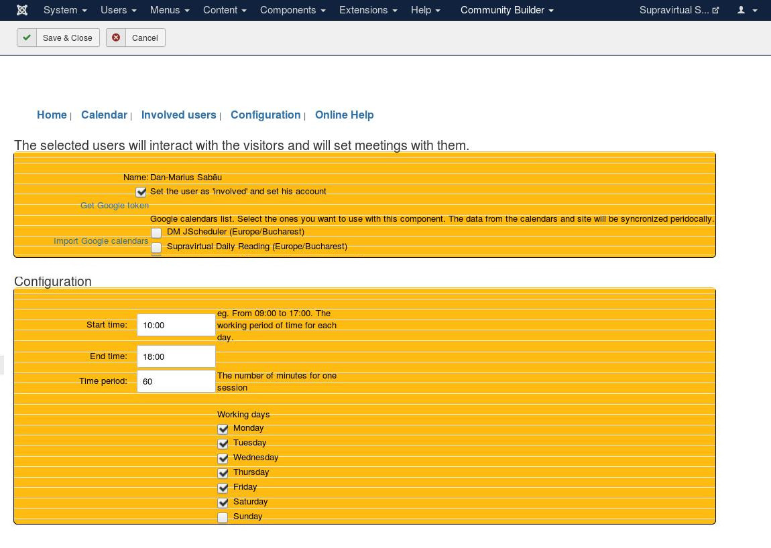
Task: Uncheck the Wednesday working day
Action: coord(223,458)
